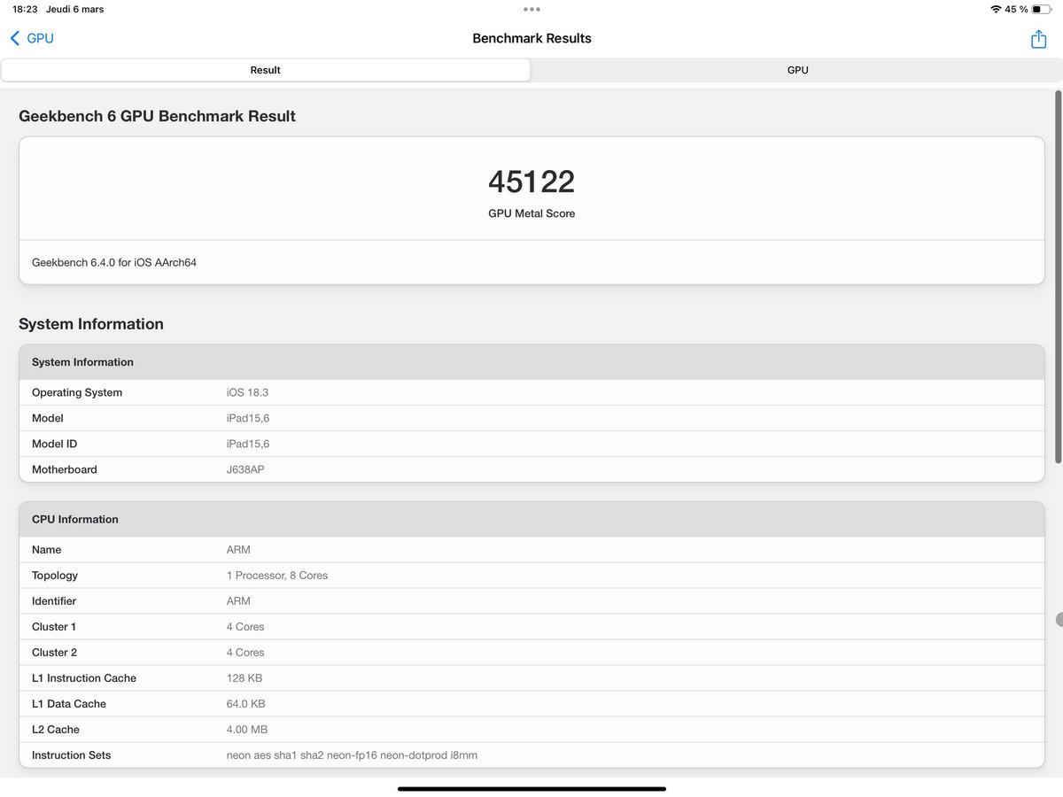The image size is (1063, 797).
Task: Select the 64.0 KB L1 data cache value
Action: coord(246,704)
